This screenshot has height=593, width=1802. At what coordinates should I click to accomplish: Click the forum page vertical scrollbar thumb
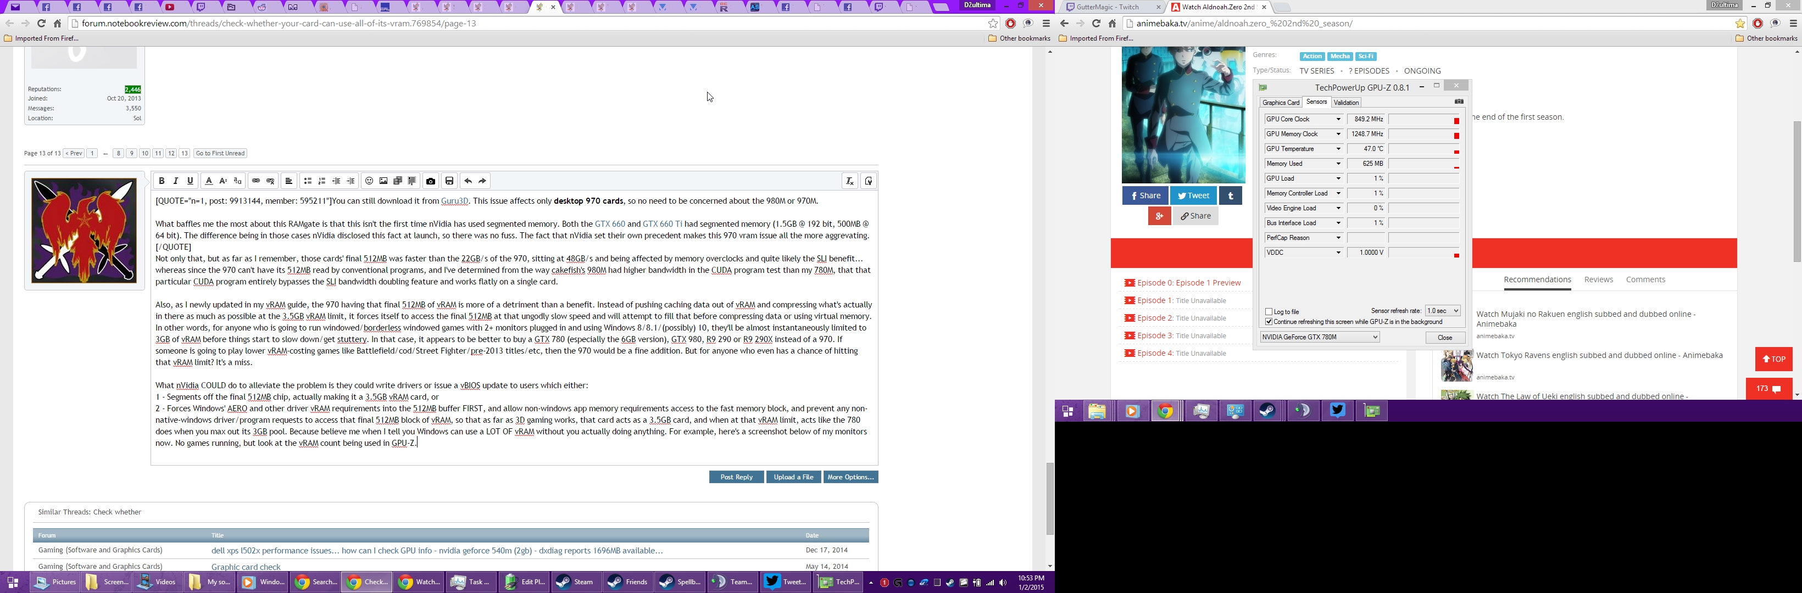click(x=1049, y=498)
